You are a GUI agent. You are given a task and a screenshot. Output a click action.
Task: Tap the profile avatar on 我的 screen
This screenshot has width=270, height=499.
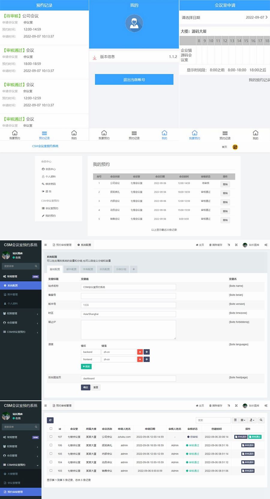coord(134,23)
